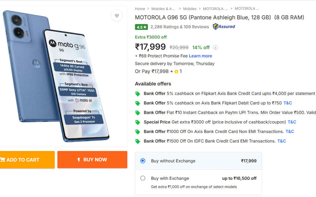Go to Mobiles breadcrumb
Viewport: 316px width, 197px height.
(190, 9)
